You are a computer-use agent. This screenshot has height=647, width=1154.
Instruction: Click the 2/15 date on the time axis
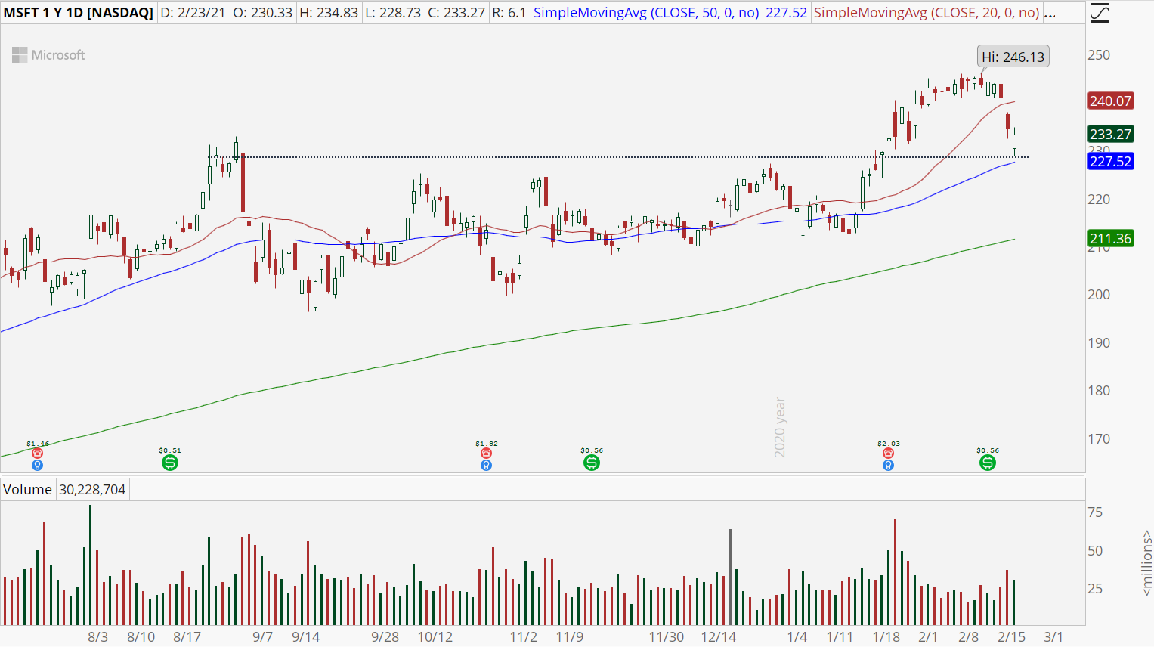[x=1011, y=636]
